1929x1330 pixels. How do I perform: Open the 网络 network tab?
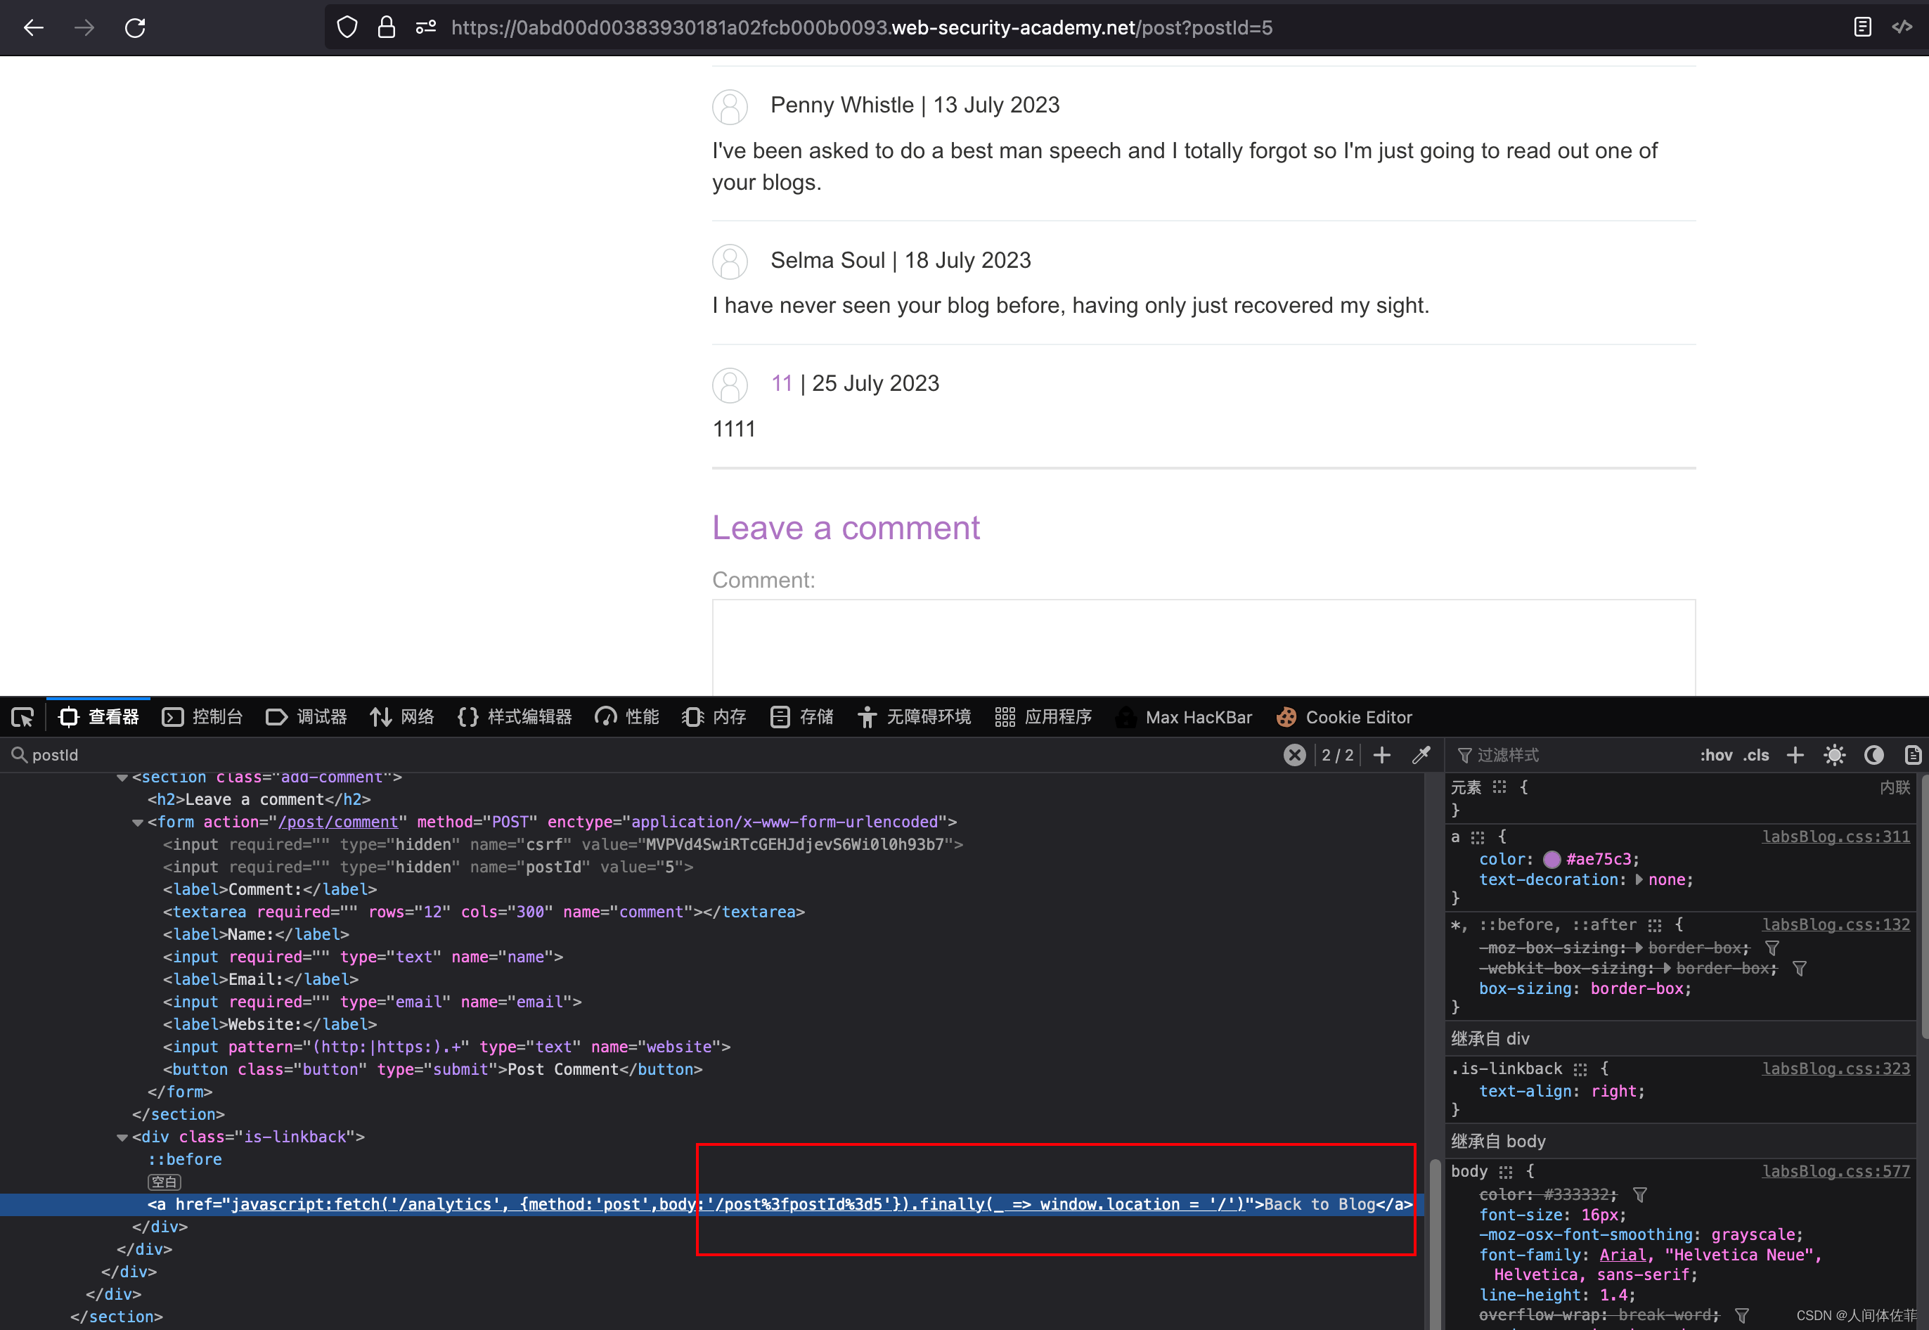pyautogui.click(x=403, y=716)
